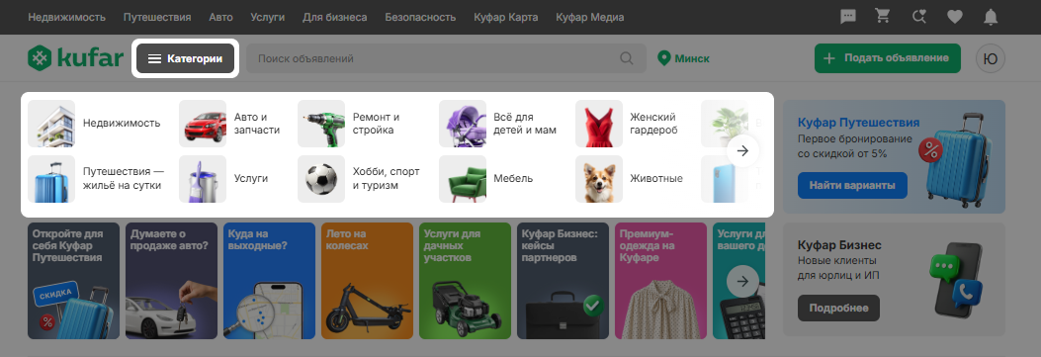Open Недвижимость category label

(122, 124)
